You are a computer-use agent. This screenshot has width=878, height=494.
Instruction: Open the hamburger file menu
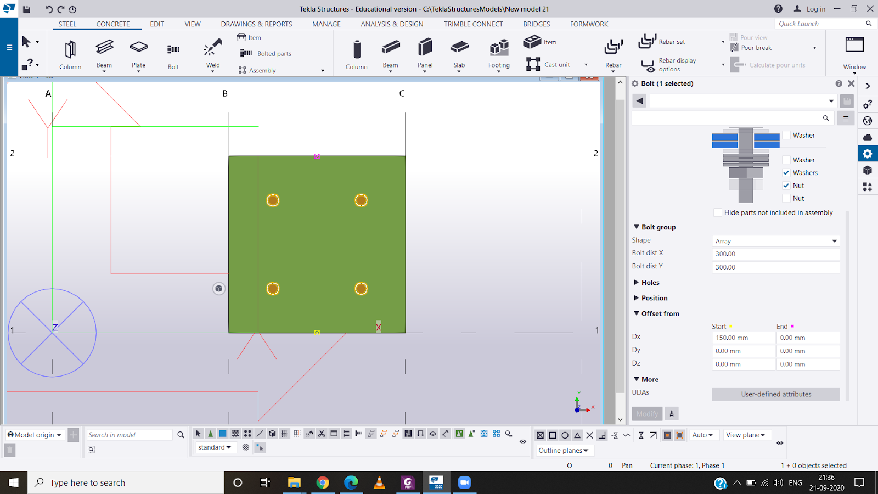tap(9, 47)
